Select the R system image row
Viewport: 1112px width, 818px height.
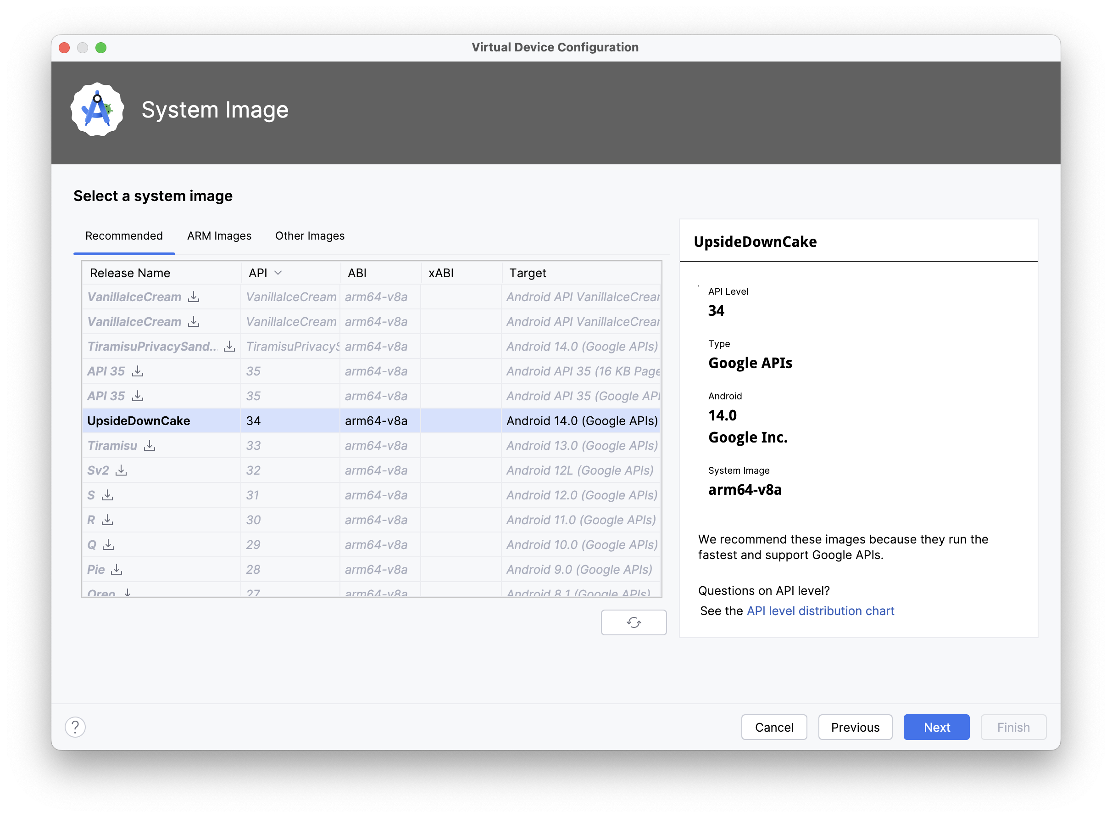pyautogui.click(x=297, y=520)
